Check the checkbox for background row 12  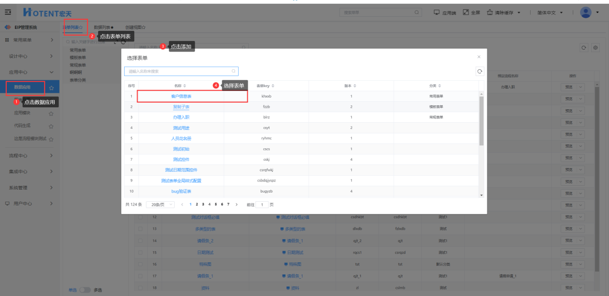[140, 217]
